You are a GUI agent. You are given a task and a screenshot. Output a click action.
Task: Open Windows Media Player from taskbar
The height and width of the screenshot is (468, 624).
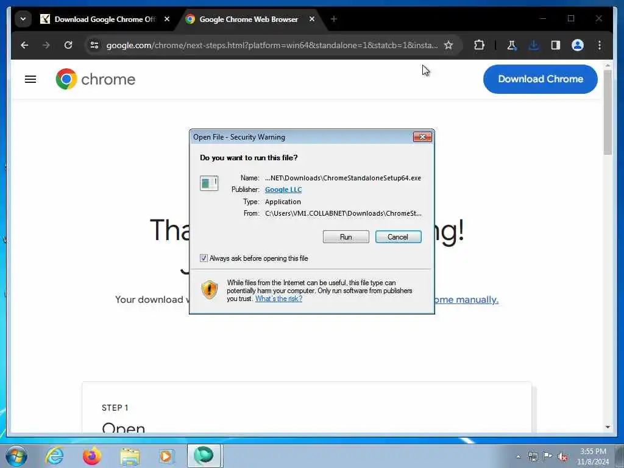pyautogui.click(x=166, y=456)
